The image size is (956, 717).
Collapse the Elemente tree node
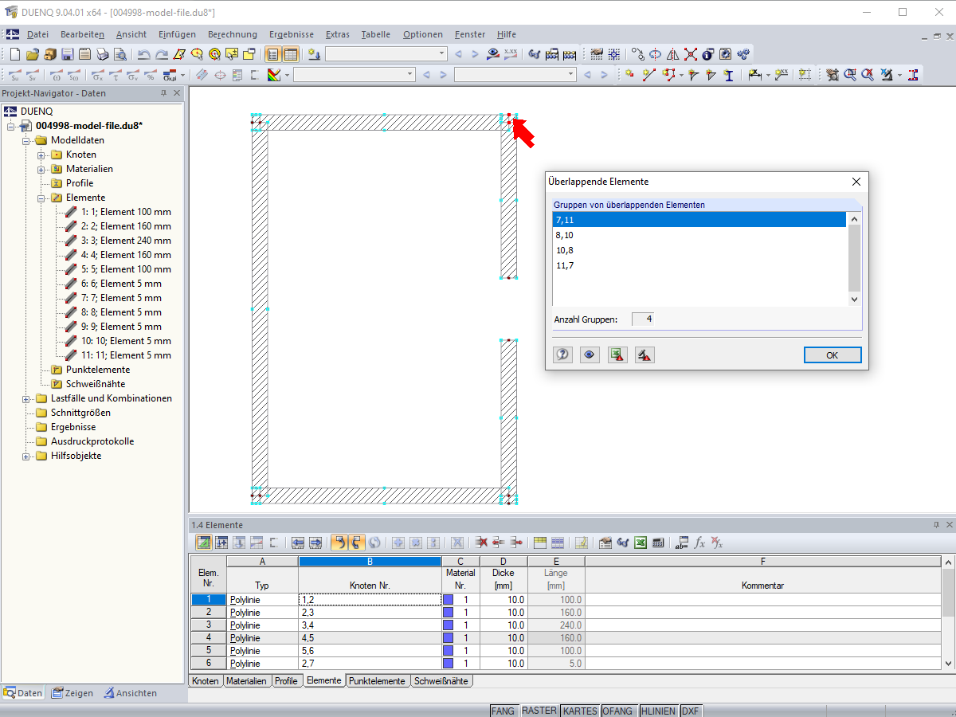pyautogui.click(x=41, y=198)
